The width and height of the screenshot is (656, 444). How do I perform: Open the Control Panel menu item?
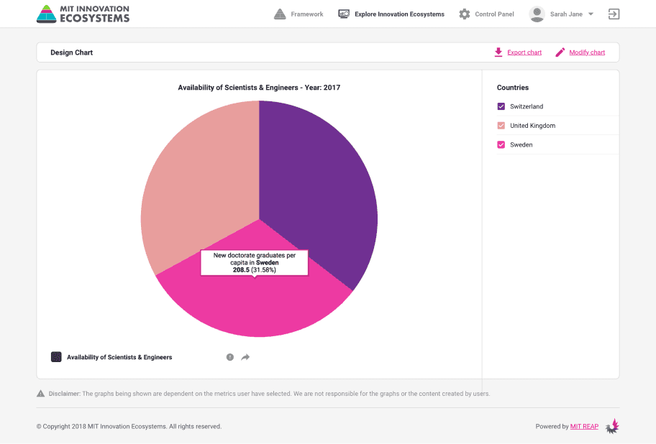[x=494, y=14]
